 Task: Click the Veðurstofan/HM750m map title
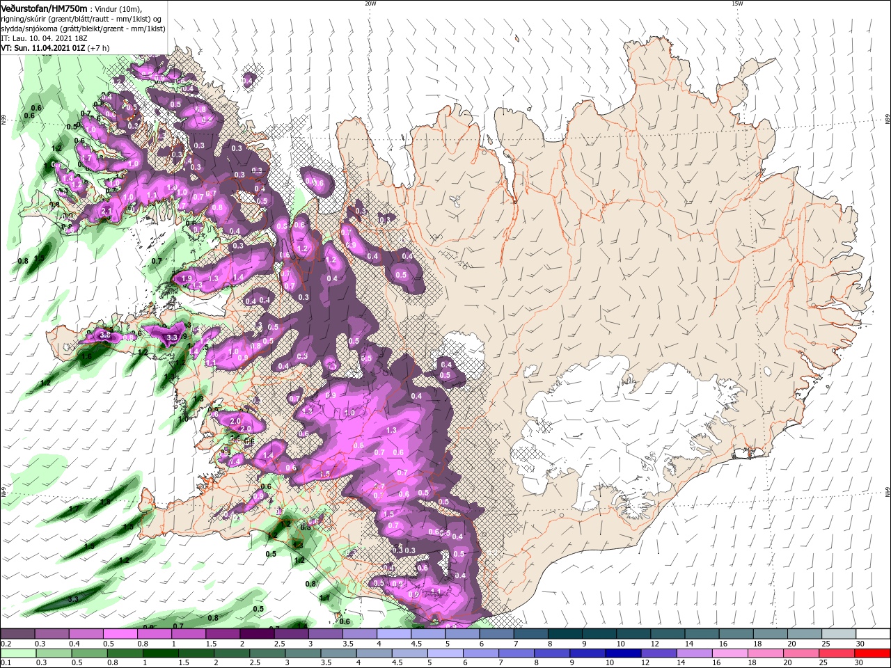click(x=44, y=8)
